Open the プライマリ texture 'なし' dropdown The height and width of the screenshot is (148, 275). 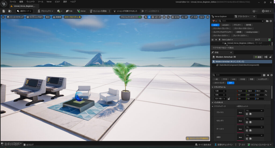tap(254, 111)
